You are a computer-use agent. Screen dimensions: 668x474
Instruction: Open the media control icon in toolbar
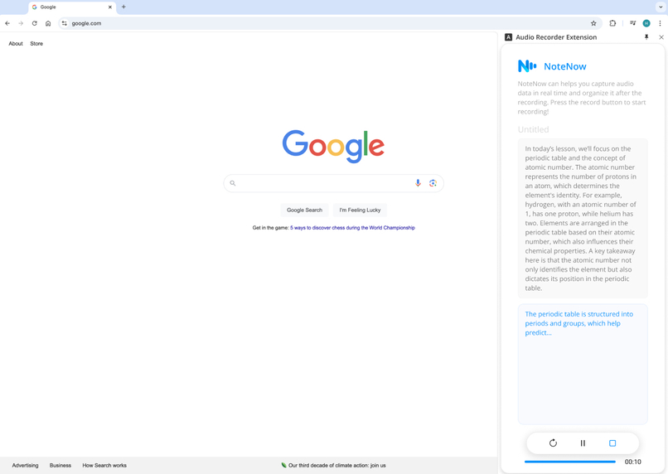point(633,23)
